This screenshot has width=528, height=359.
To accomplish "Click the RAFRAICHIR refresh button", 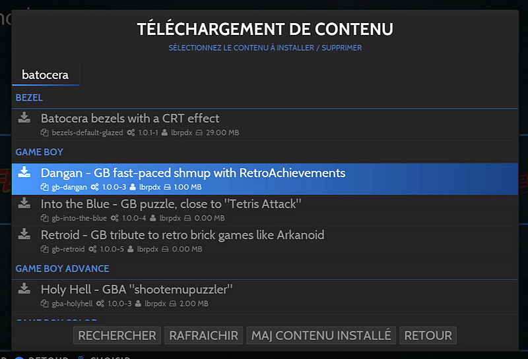I will 203,335.
